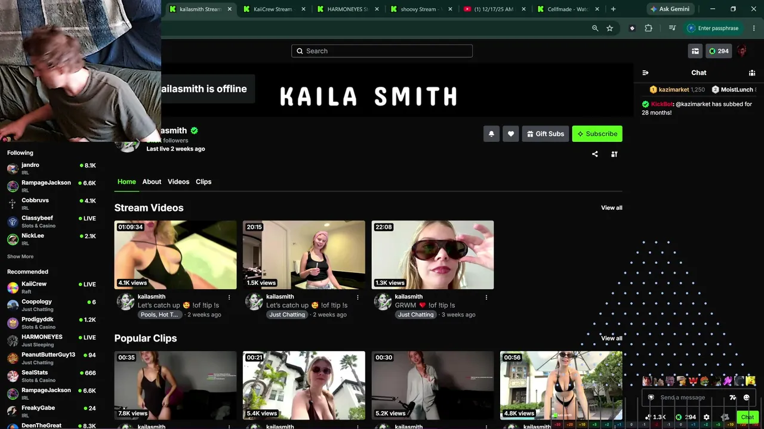Viewport: 764px width, 429px height.
Task: Expand Show More in Following list
Action: (x=20, y=257)
